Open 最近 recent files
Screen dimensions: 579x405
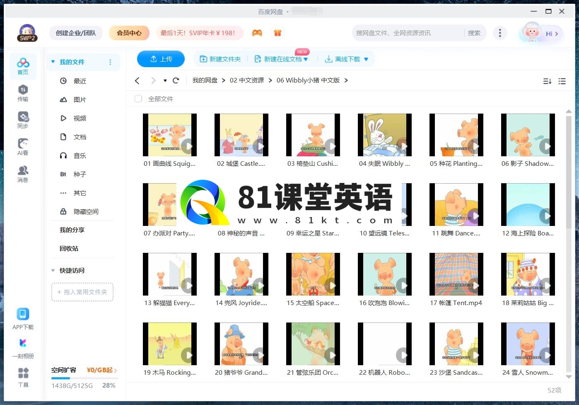(x=80, y=81)
